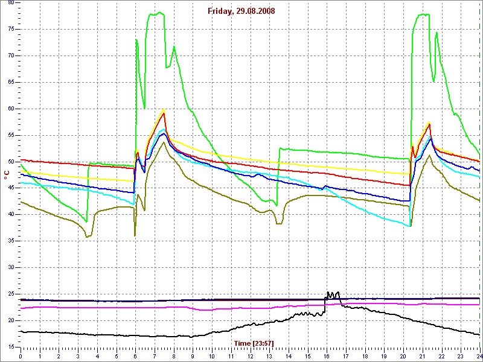The height and width of the screenshot is (362, 483).
Task: Select the 15 degree temperature axis label
Action: [10, 348]
